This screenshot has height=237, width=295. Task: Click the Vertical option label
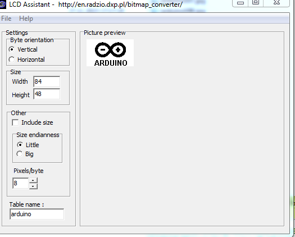[28, 49]
